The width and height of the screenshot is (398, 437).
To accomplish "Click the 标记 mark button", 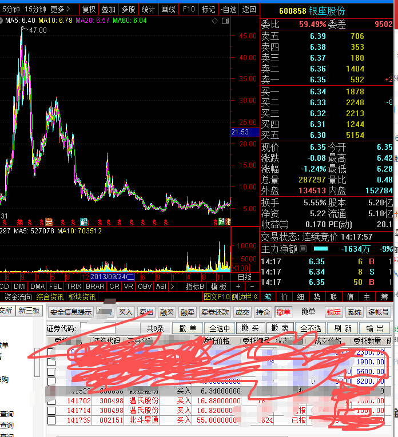I will tap(209, 10).
